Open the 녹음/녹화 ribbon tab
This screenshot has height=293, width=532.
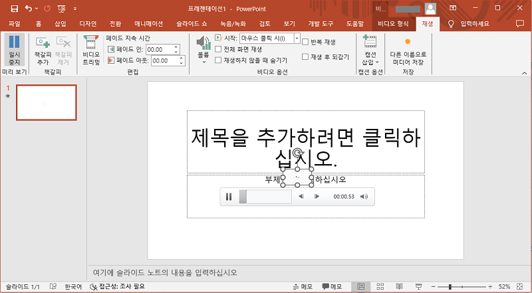[233, 24]
